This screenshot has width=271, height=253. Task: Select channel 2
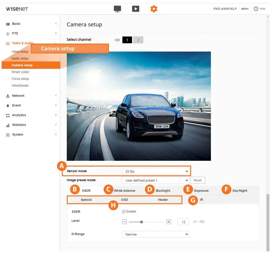pos(138,40)
